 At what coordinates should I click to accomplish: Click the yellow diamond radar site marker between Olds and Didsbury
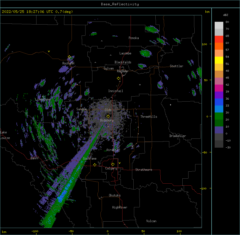pyautogui.click(x=108, y=116)
